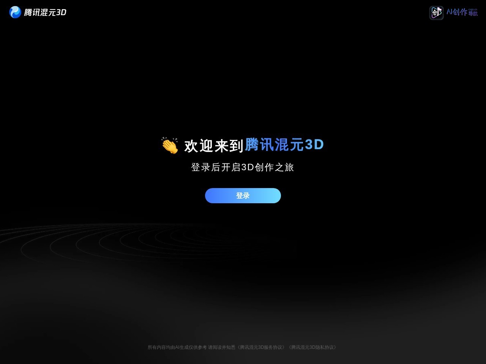
Task: Click the AI创作导航 badge icon
Action: [x=436, y=13]
